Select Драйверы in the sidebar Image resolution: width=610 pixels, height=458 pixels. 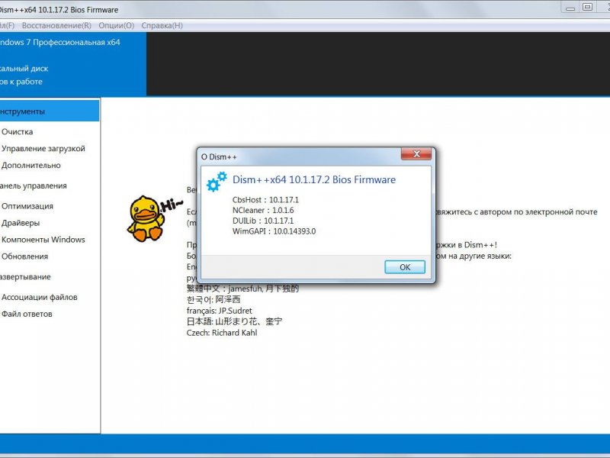click(21, 223)
